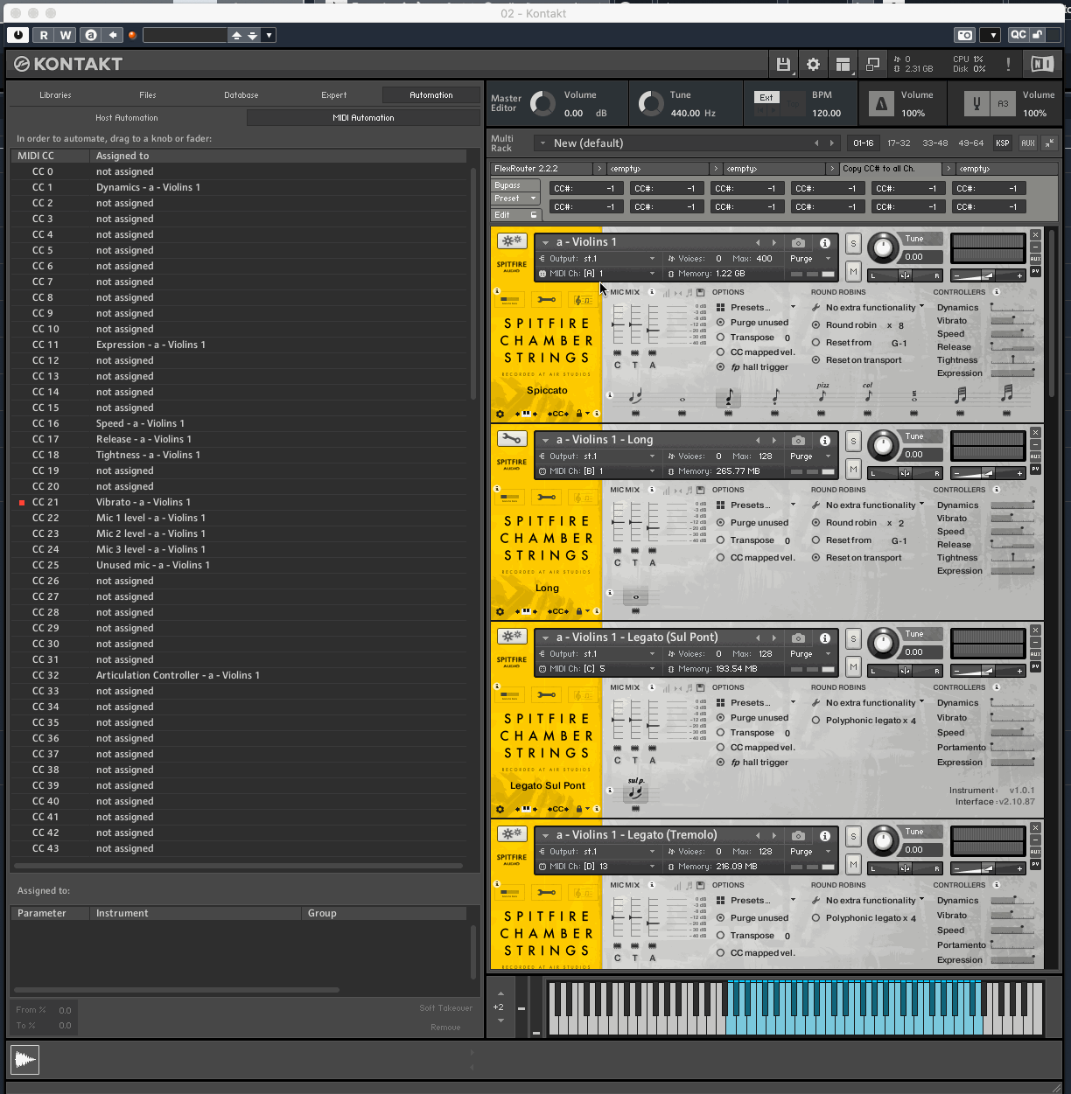Mute the a - Violins 1 instrument

853,271
